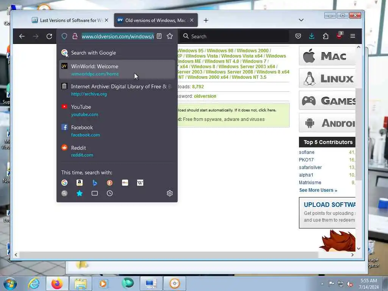388x291 pixels.
Task: Open the Windows Start menu
Action: tap(10, 283)
